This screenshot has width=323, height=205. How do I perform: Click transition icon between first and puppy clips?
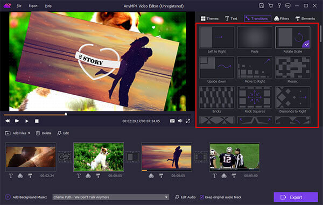point(65,157)
